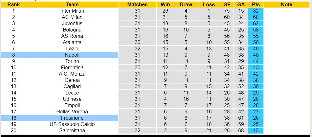This screenshot has width=312, height=137.
Task: Click Inter Milan's 82 points cell
Action: (256, 11)
